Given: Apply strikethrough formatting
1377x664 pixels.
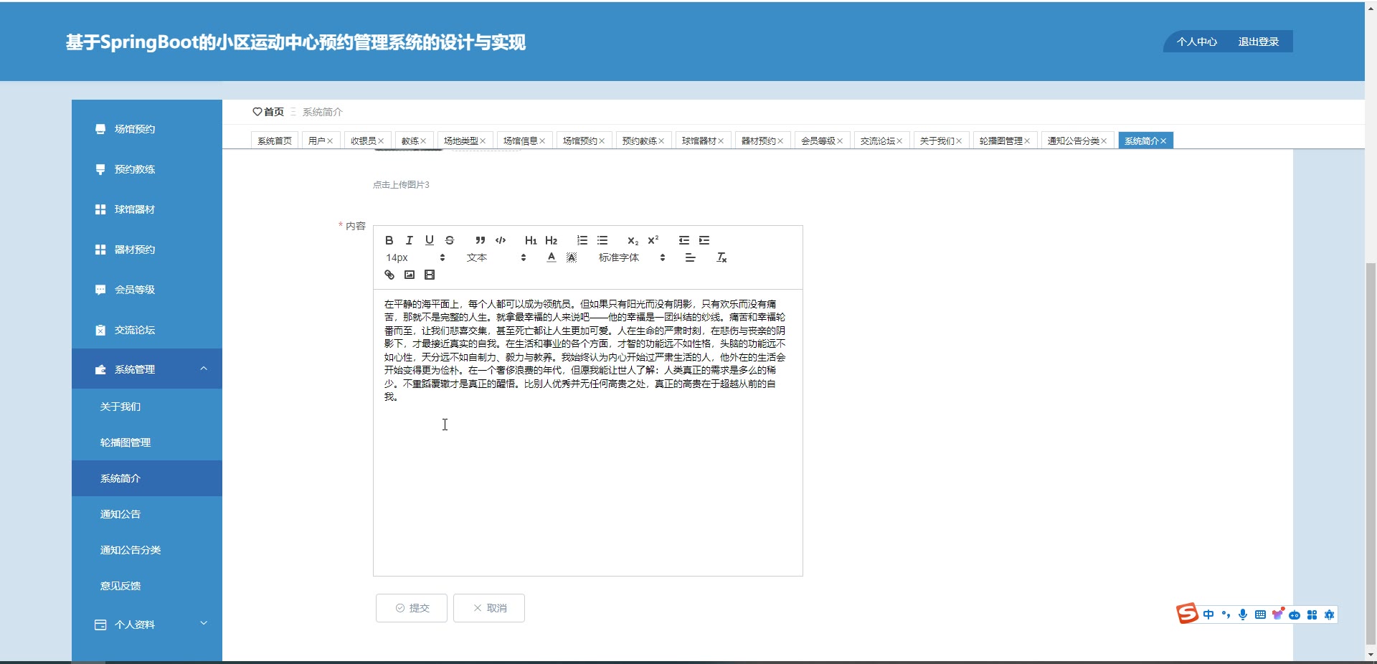Looking at the screenshot, I should (x=450, y=240).
